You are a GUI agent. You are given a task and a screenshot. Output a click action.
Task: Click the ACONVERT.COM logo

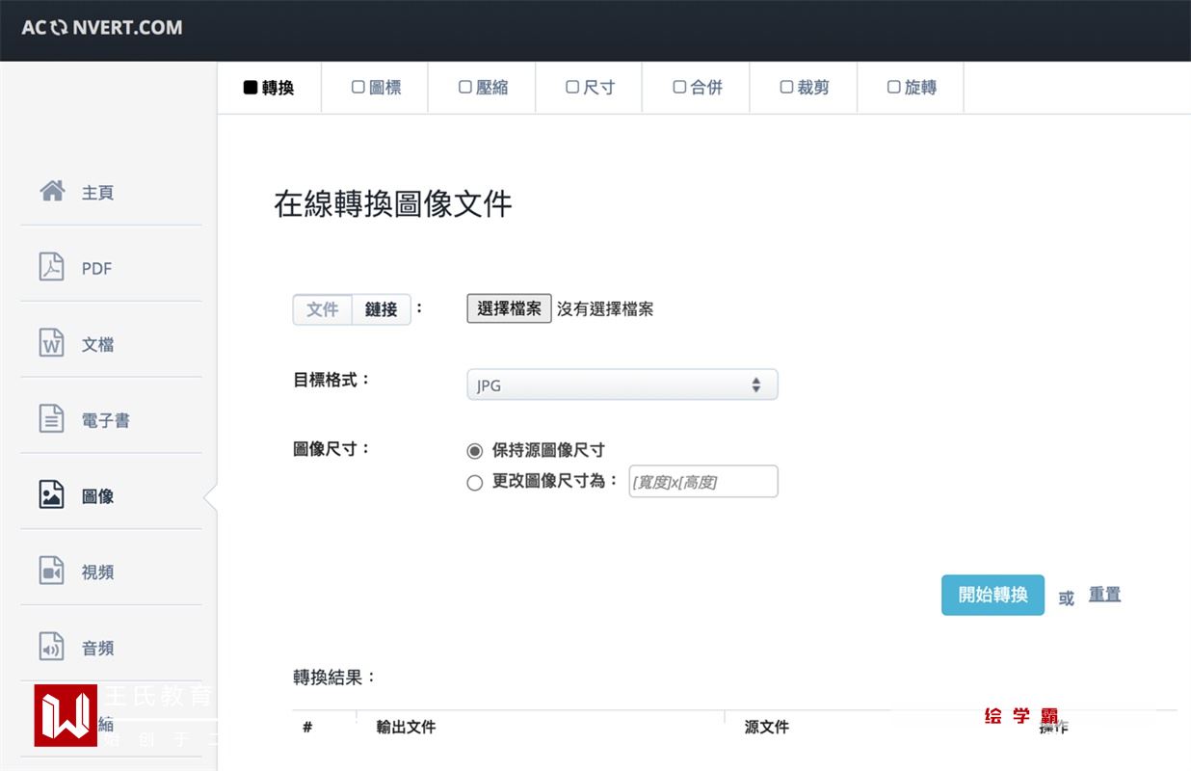[102, 28]
